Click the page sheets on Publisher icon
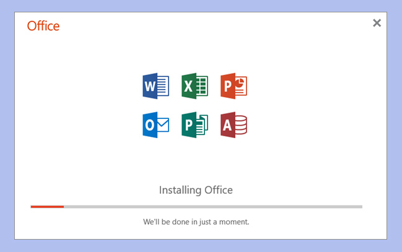402x252 pixels. (x=203, y=126)
